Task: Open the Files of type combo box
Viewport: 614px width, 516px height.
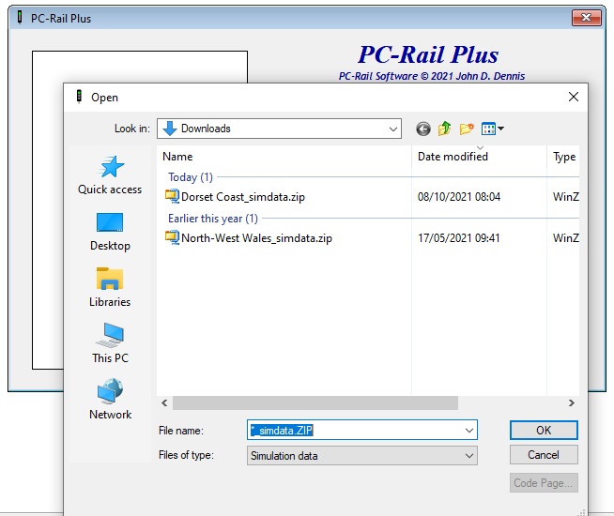Action: (362, 456)
